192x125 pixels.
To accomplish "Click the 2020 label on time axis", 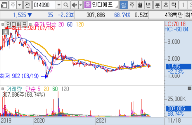I will click(x=40, y=120).
